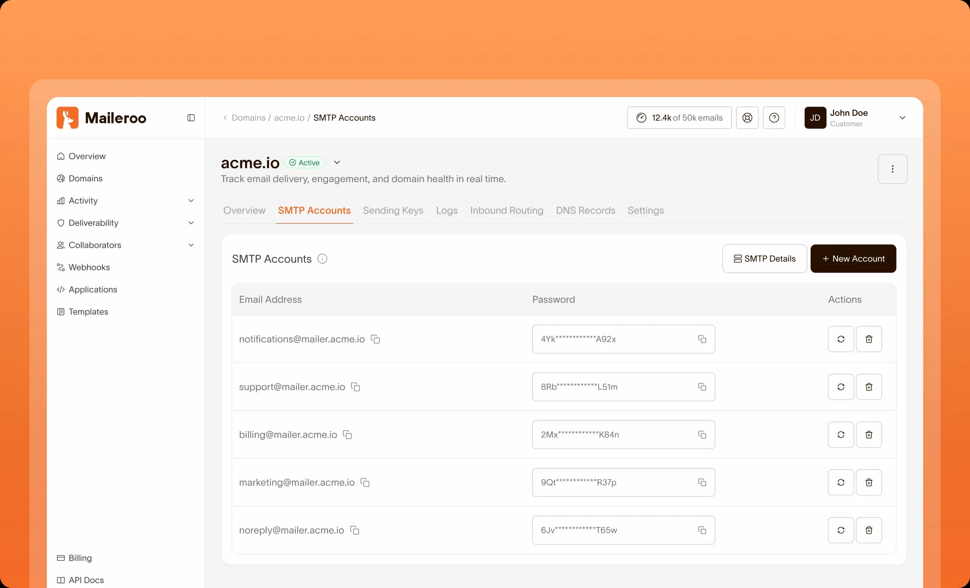Delete the notifications@mailer.acme.io account
This screenshot has height=588, width=970.
pyautogui.click(x=869, y=339)
